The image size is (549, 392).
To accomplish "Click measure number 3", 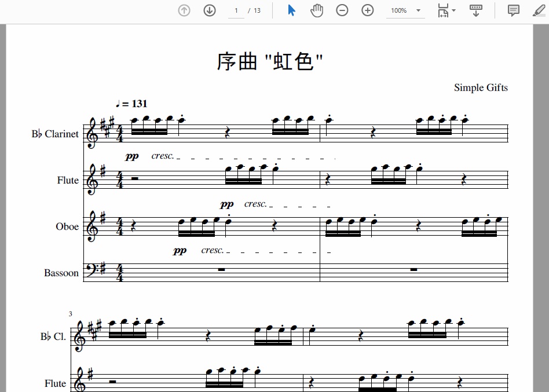I will pos(71,314).
